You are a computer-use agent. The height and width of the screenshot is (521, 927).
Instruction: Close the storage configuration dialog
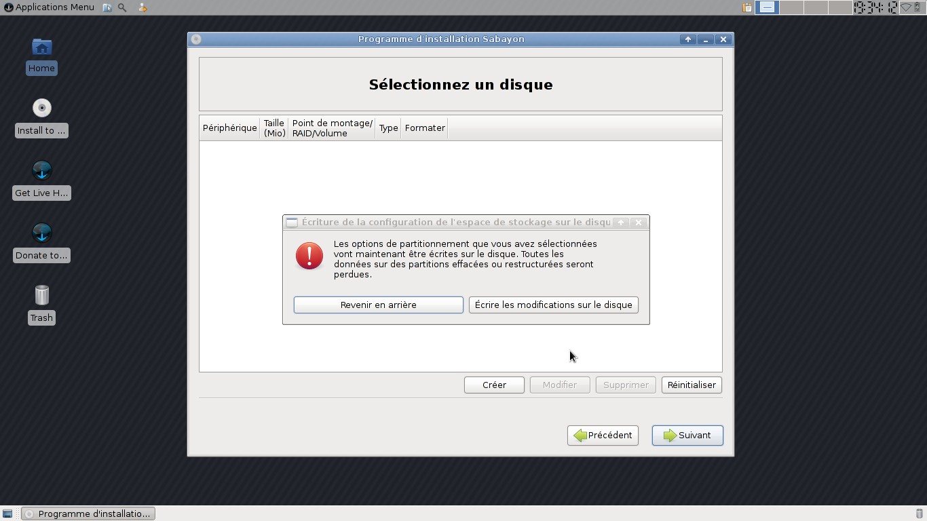(x=639, y=223)
